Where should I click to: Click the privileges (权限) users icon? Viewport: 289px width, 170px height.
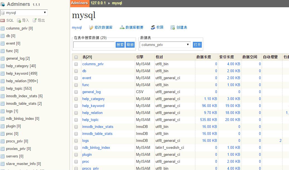click(x=153, y=28)
